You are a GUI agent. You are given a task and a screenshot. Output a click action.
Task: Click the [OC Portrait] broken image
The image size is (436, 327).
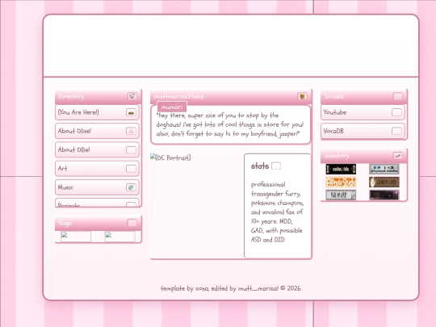point(170,157)
